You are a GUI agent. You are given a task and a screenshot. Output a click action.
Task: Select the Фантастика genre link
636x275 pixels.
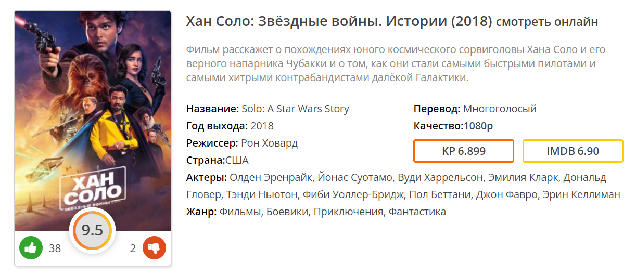(x=417, y=212)
